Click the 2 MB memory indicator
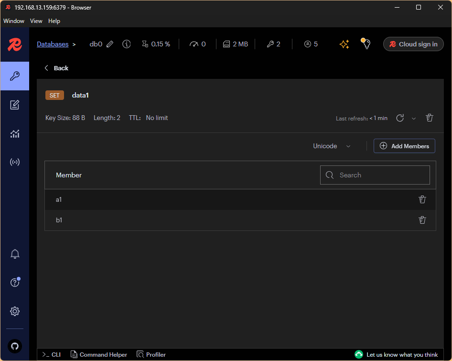Screen dimensions: 452x361 click(236, 44)
